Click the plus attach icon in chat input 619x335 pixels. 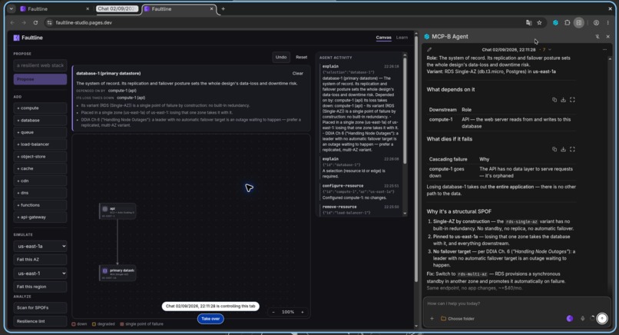pos(432,318)
